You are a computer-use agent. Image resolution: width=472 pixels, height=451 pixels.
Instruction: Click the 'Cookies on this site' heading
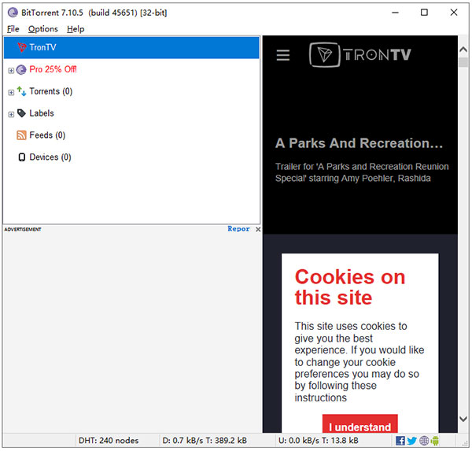(350, 287)
